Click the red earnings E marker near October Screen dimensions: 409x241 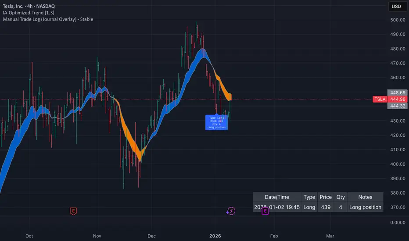pyautogui.click(x=73, y=211)
